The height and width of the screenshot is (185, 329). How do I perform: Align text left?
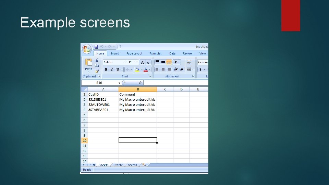coord(157,70)
